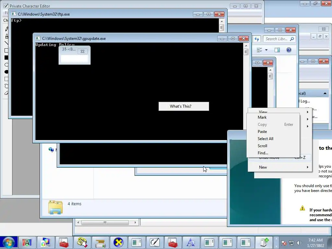Select the Pencil tool in Private Character Editor
The image size is (332, 249).
point(7,29)
